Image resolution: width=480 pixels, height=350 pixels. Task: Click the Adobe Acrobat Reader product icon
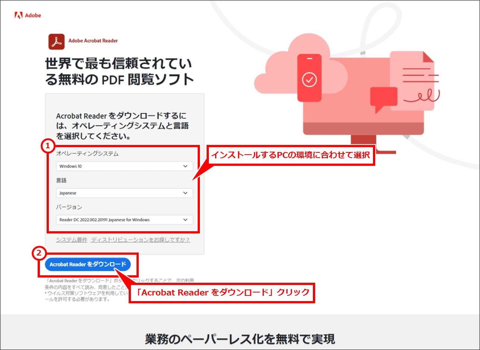(x=57, y=41)
